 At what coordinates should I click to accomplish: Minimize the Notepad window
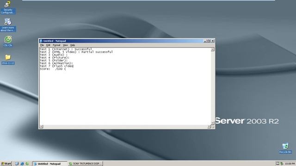pos(205,41)
